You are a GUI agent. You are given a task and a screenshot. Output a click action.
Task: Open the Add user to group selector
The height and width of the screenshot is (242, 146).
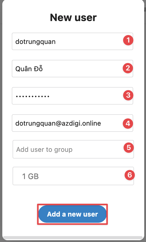(x=73, y=149)
